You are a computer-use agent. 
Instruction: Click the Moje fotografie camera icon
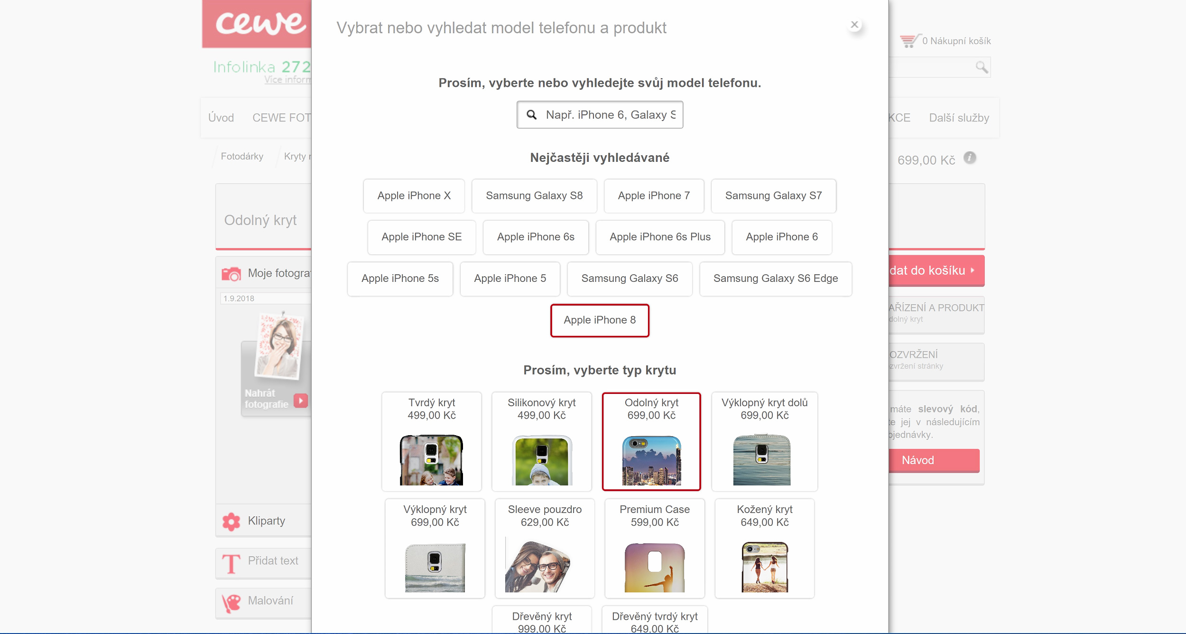click(231, 274)
